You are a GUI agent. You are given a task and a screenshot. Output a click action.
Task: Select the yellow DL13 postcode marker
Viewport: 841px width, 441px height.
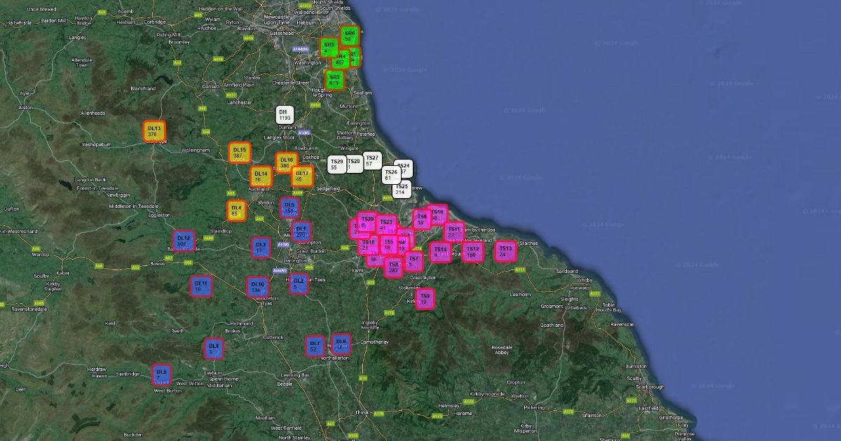(x=154, y=132)
